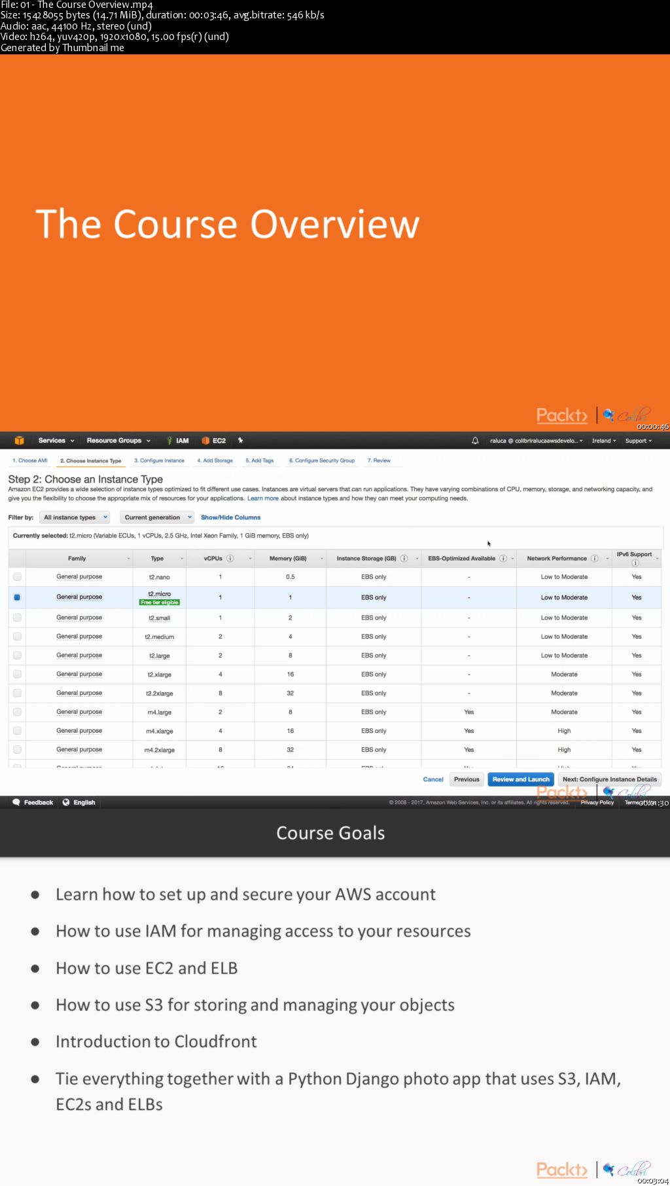
Task: Click the High network value in m4.2xlarge row
Action: pyautogui.click(x=564, y=750)
